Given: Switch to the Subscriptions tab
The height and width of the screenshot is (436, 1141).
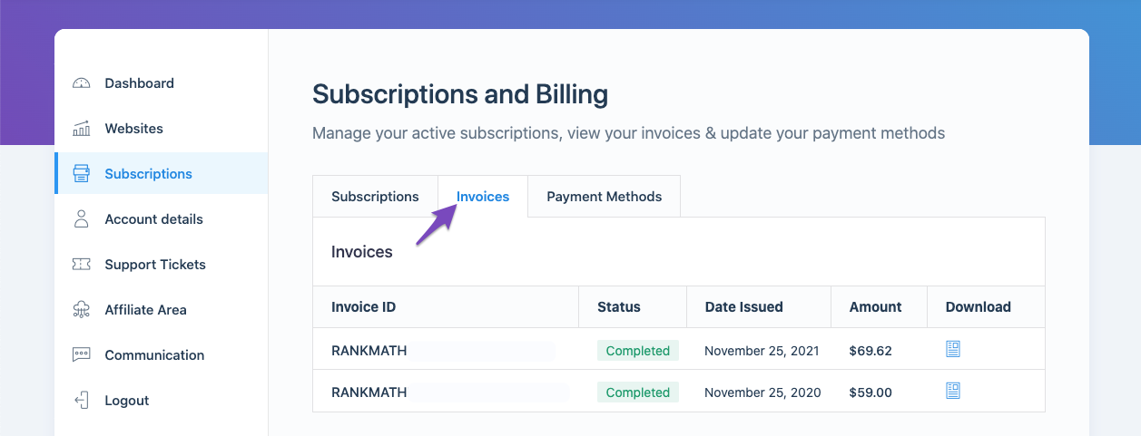Looking at the screenshot, I should click(375, 197).
